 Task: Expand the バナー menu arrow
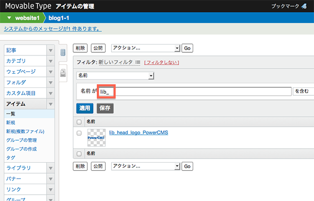[x=51, y=179]
